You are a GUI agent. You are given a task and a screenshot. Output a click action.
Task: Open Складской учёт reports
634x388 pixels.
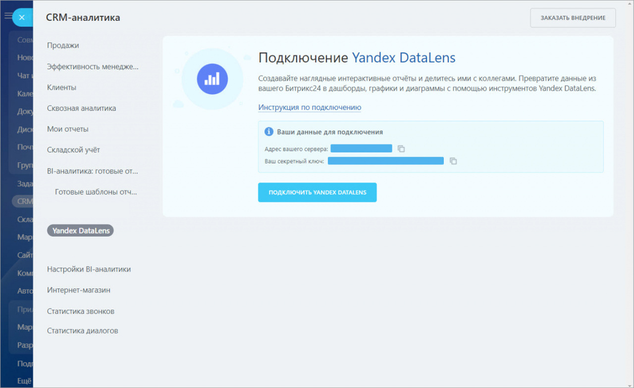pyautogui.click(x=73, y=149)
